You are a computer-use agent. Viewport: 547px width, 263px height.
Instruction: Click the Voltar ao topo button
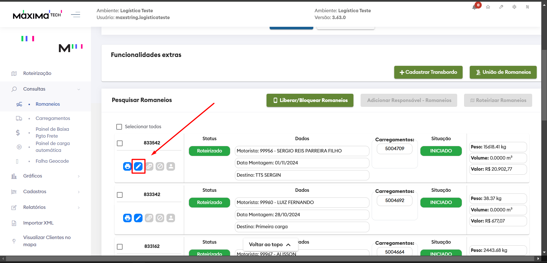[270, 244]
